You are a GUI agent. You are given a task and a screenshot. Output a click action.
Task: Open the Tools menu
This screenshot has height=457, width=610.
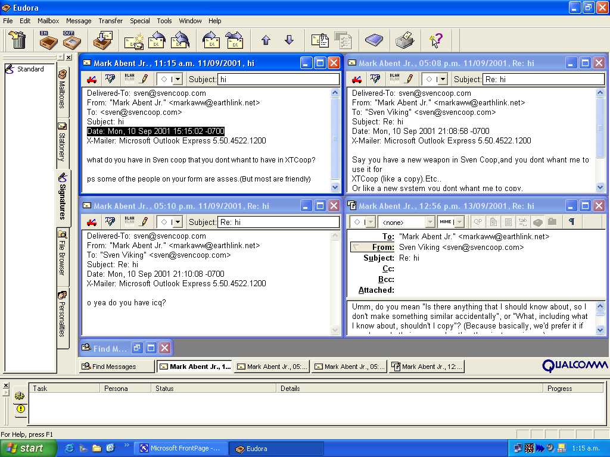pyautogui.click(x=164, y=21)
